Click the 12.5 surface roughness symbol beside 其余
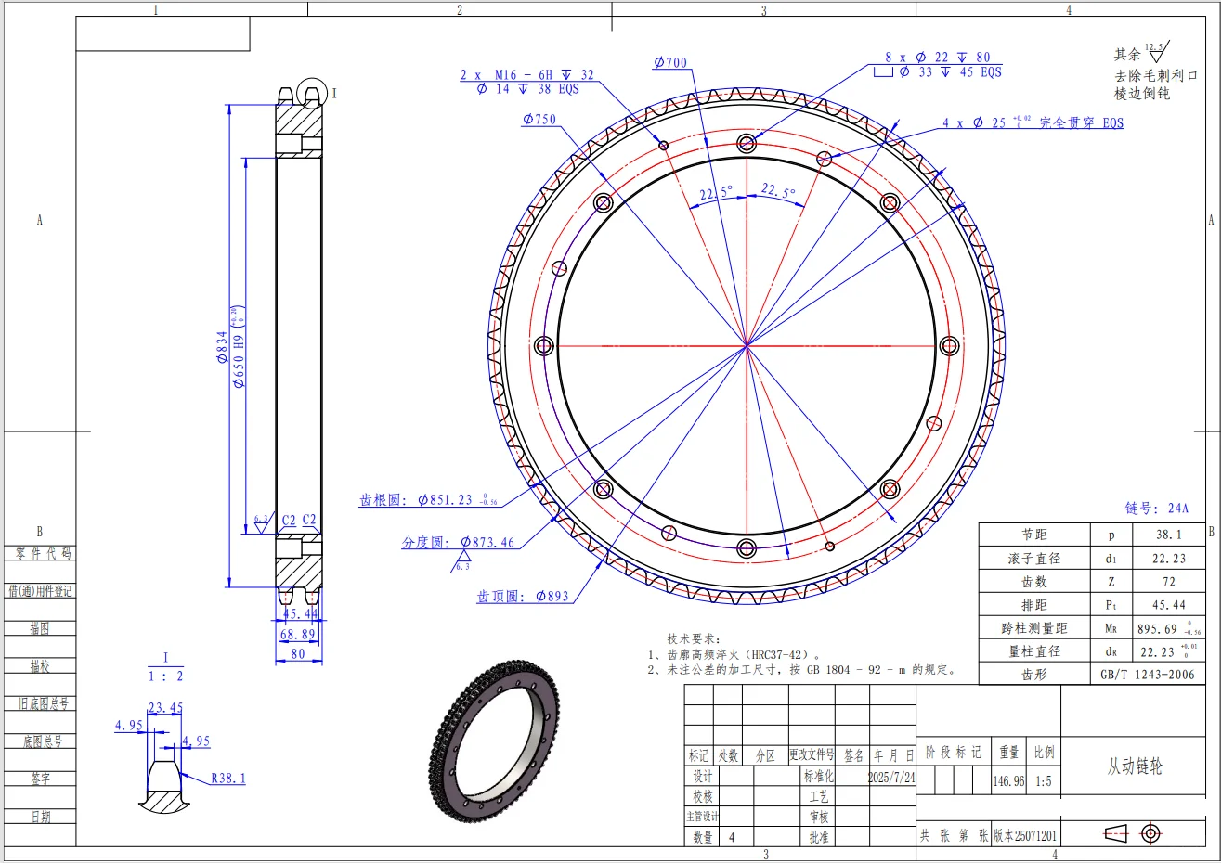This screenshot has height=863, width=1221. (1159, 52)
